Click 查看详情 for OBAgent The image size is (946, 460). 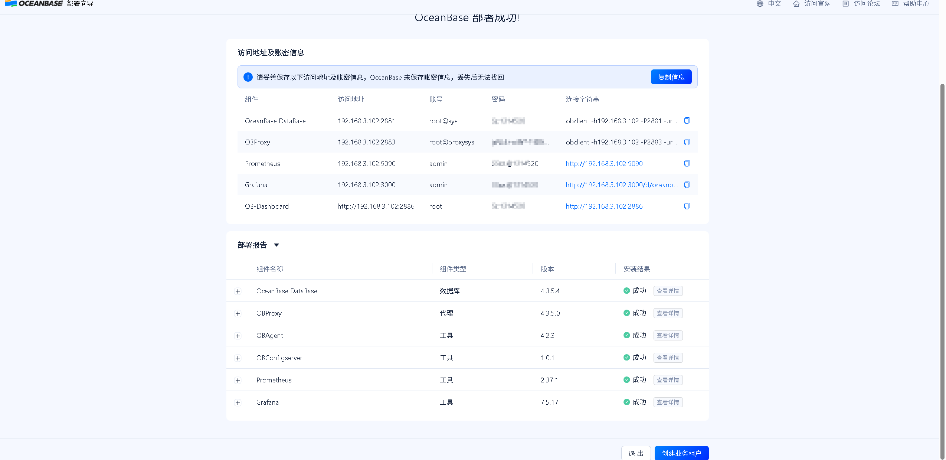[x=668, y=335]
